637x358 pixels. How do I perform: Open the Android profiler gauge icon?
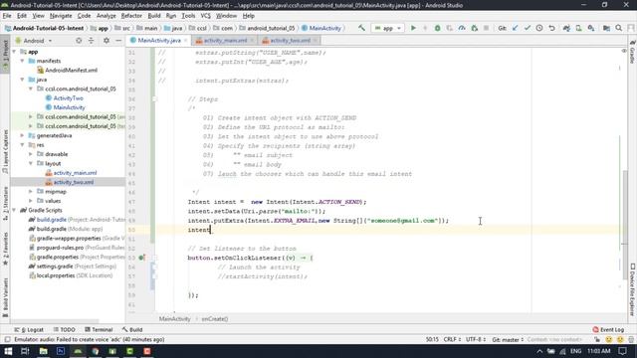462,28
